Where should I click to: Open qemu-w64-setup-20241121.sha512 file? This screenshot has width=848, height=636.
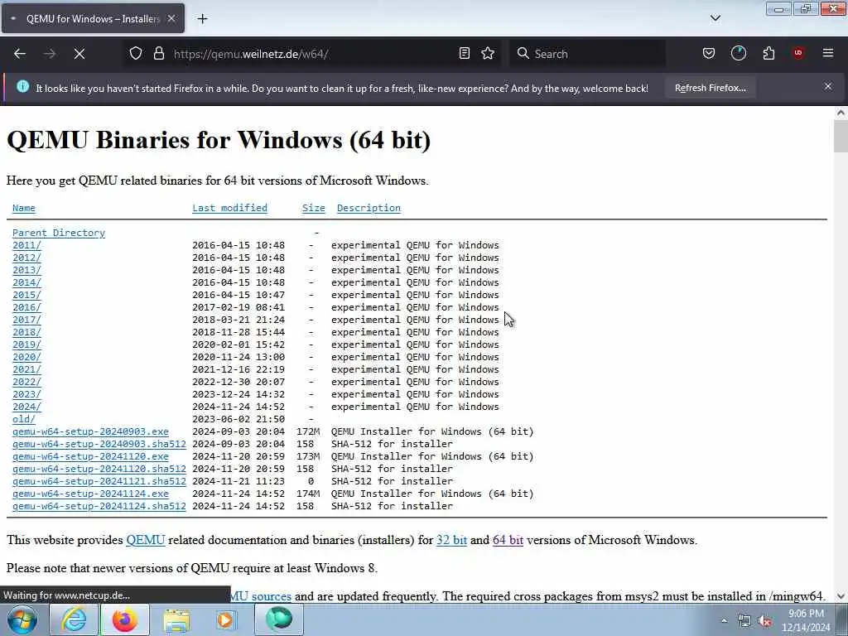99,482
